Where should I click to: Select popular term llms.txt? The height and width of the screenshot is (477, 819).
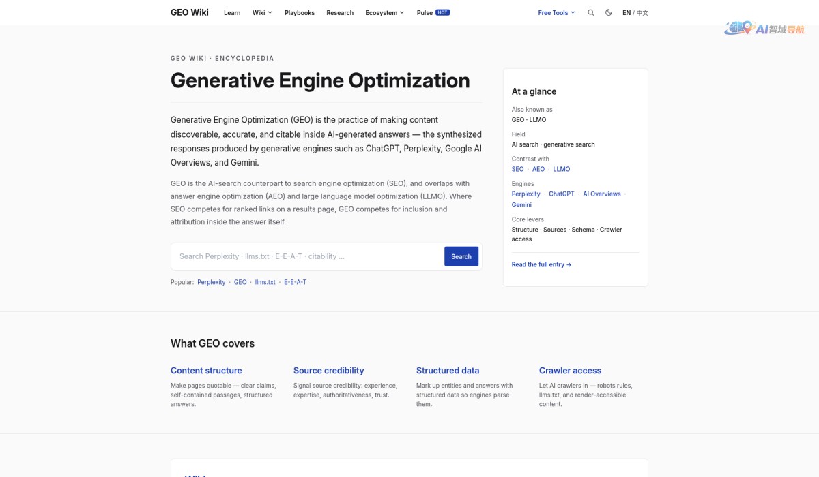(x=265, y=282)
